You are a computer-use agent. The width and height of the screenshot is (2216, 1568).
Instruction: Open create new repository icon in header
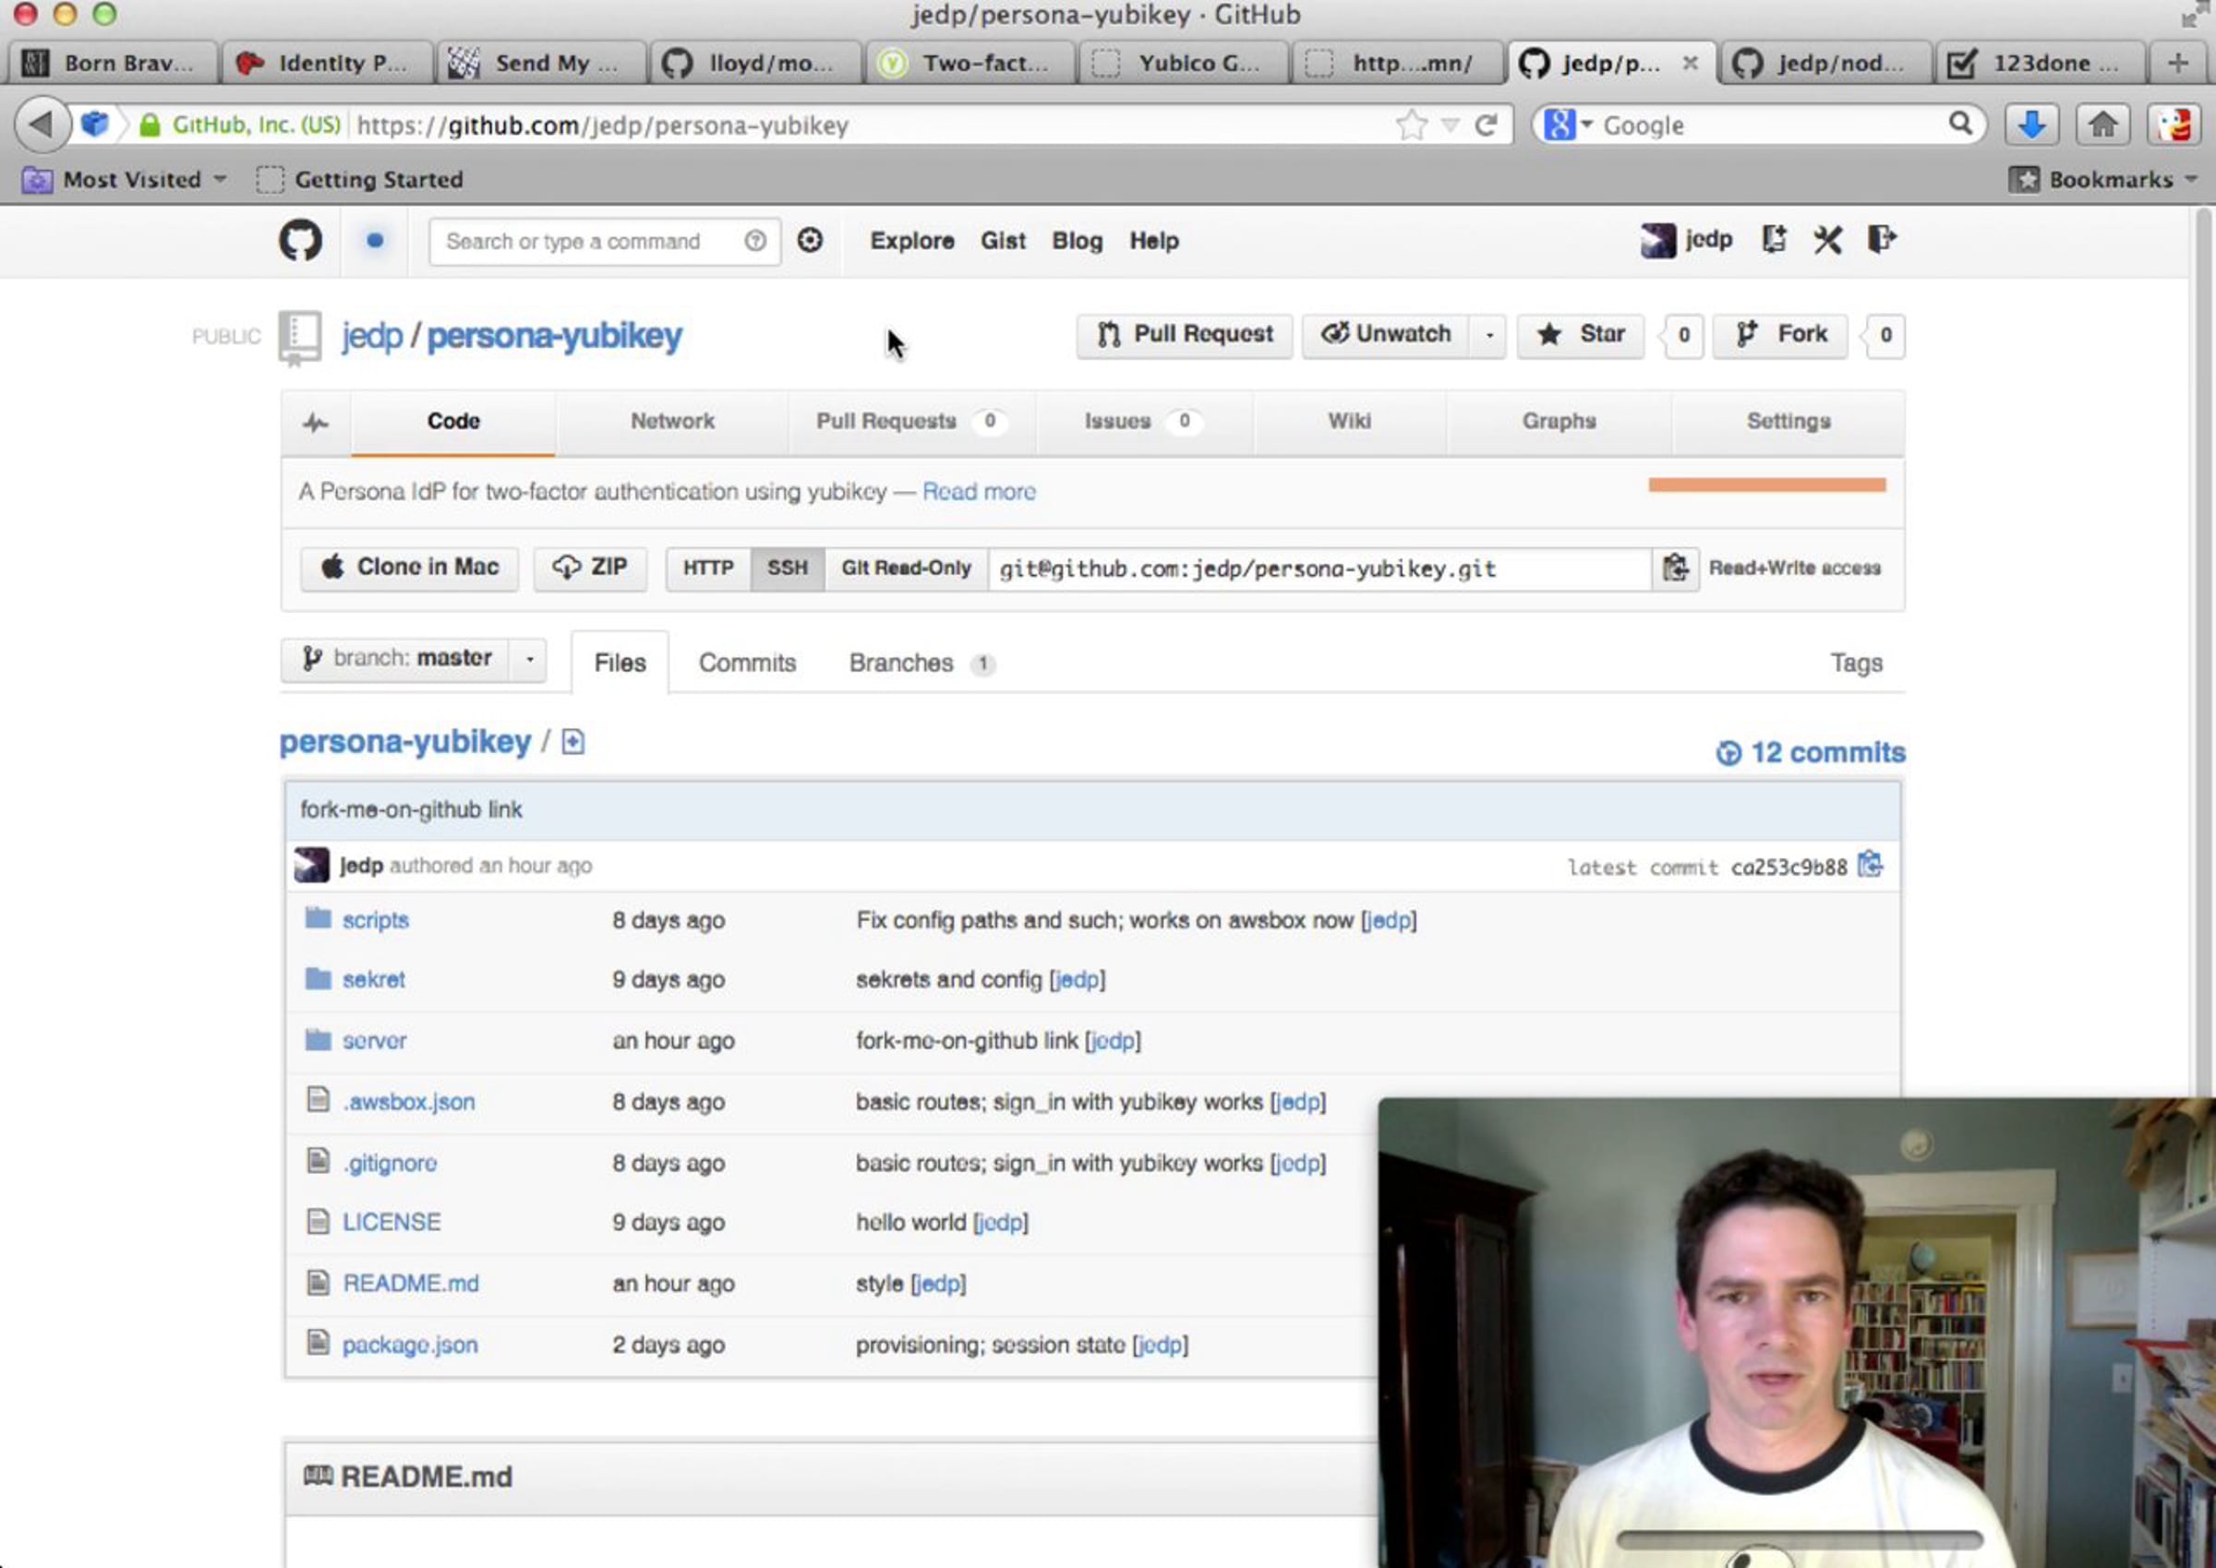(x=1774, y=238)
